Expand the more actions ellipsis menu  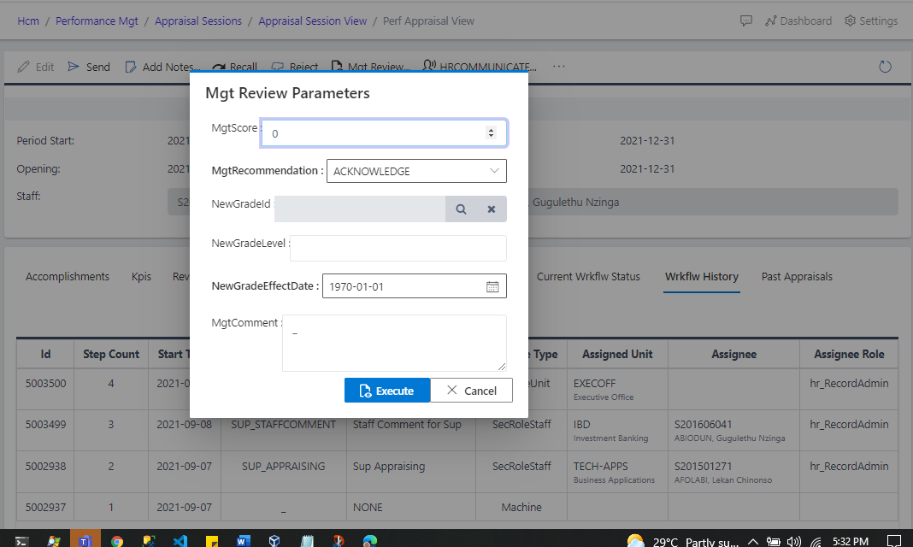pos(559,66)
